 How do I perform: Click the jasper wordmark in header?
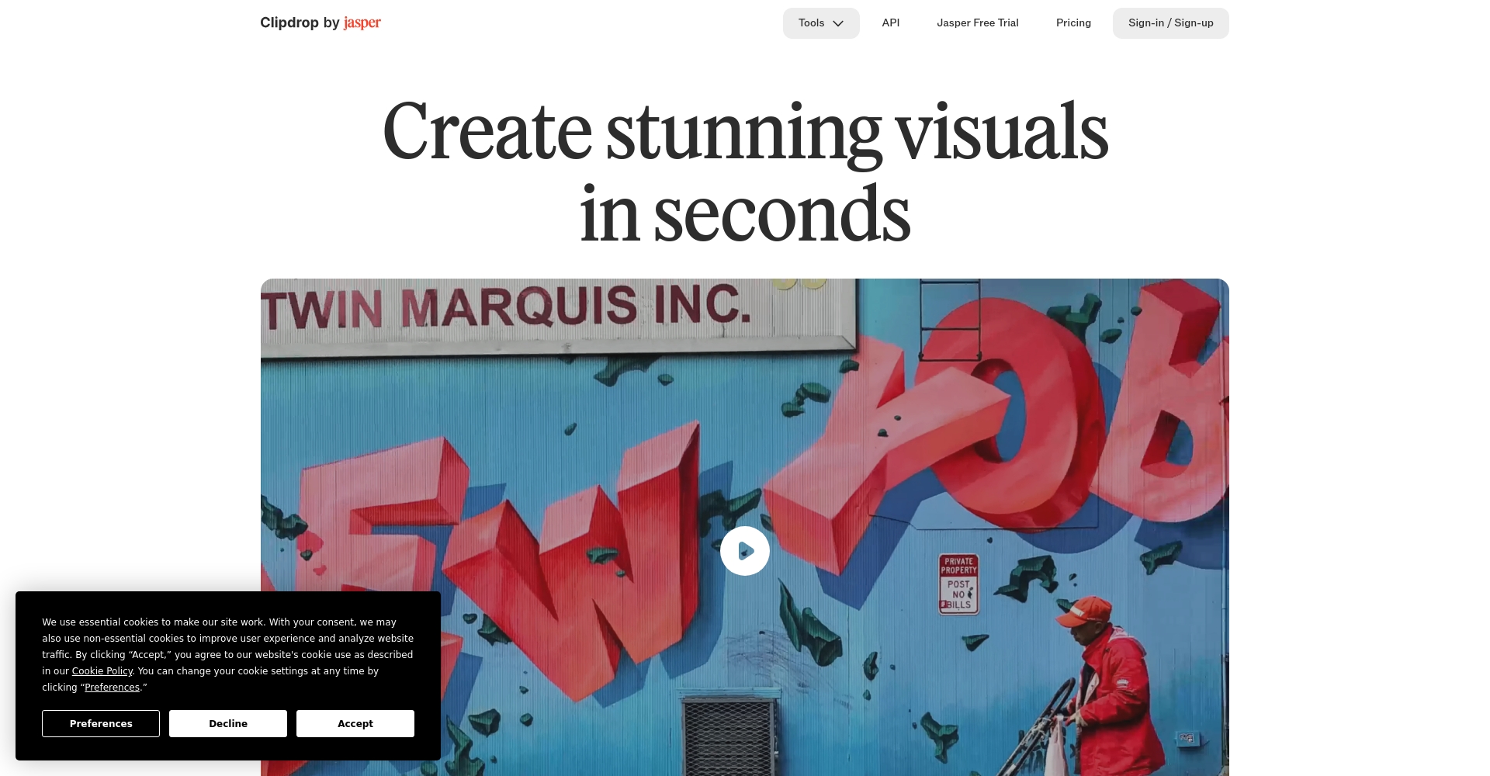tap(362, 23)
